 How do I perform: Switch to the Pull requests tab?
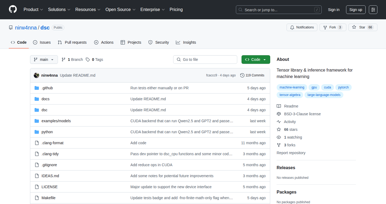(72, 42)
